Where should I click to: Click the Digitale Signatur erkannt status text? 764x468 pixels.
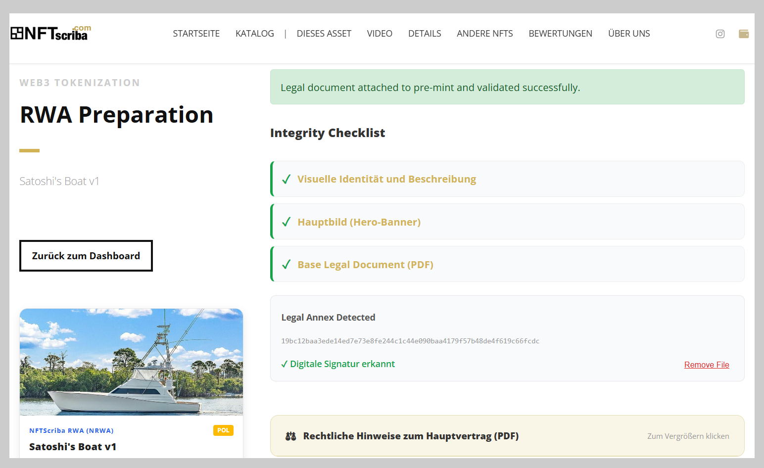[338, 364]
